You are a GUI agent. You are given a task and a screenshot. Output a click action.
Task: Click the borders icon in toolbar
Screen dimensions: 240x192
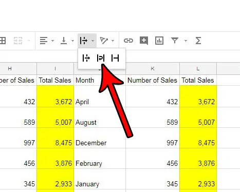(3, 41)
